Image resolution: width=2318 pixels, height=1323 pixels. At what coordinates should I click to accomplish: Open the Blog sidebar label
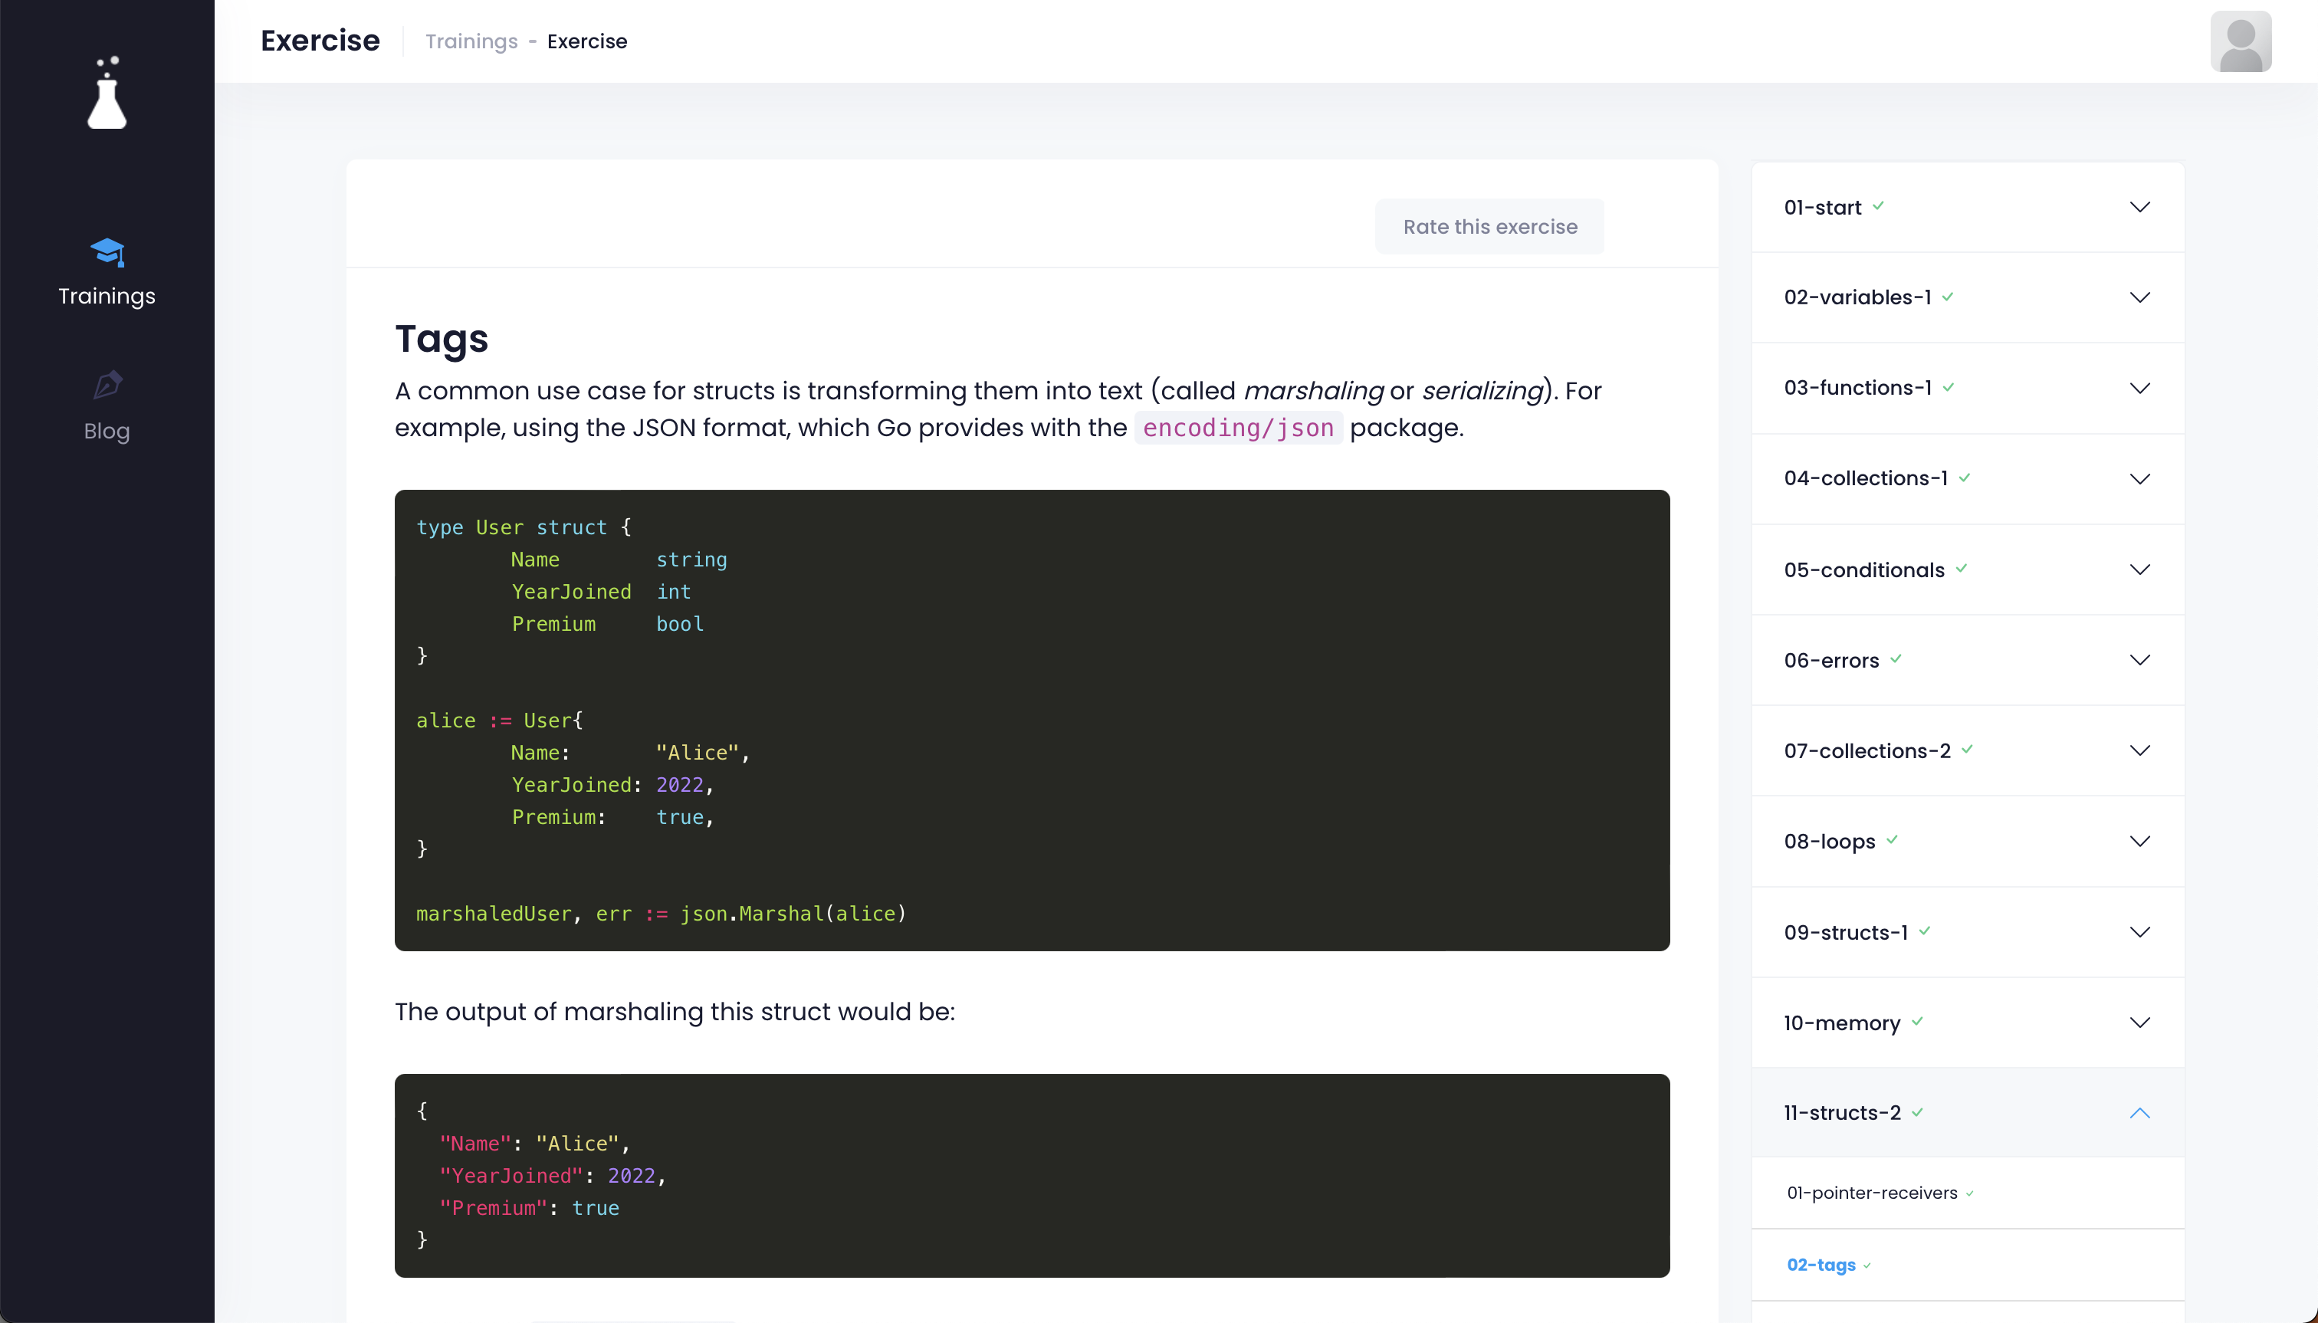[107, 432]
